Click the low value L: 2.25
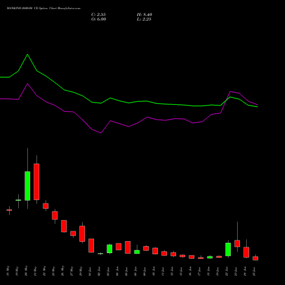The height and width of the screenshot is (285, 285). click(144, 19)
